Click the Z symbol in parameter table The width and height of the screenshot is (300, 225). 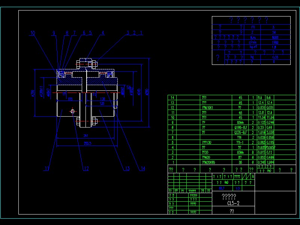(x=252, y=32)
